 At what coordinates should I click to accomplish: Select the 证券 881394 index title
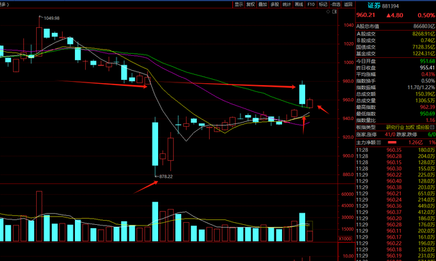383,5
